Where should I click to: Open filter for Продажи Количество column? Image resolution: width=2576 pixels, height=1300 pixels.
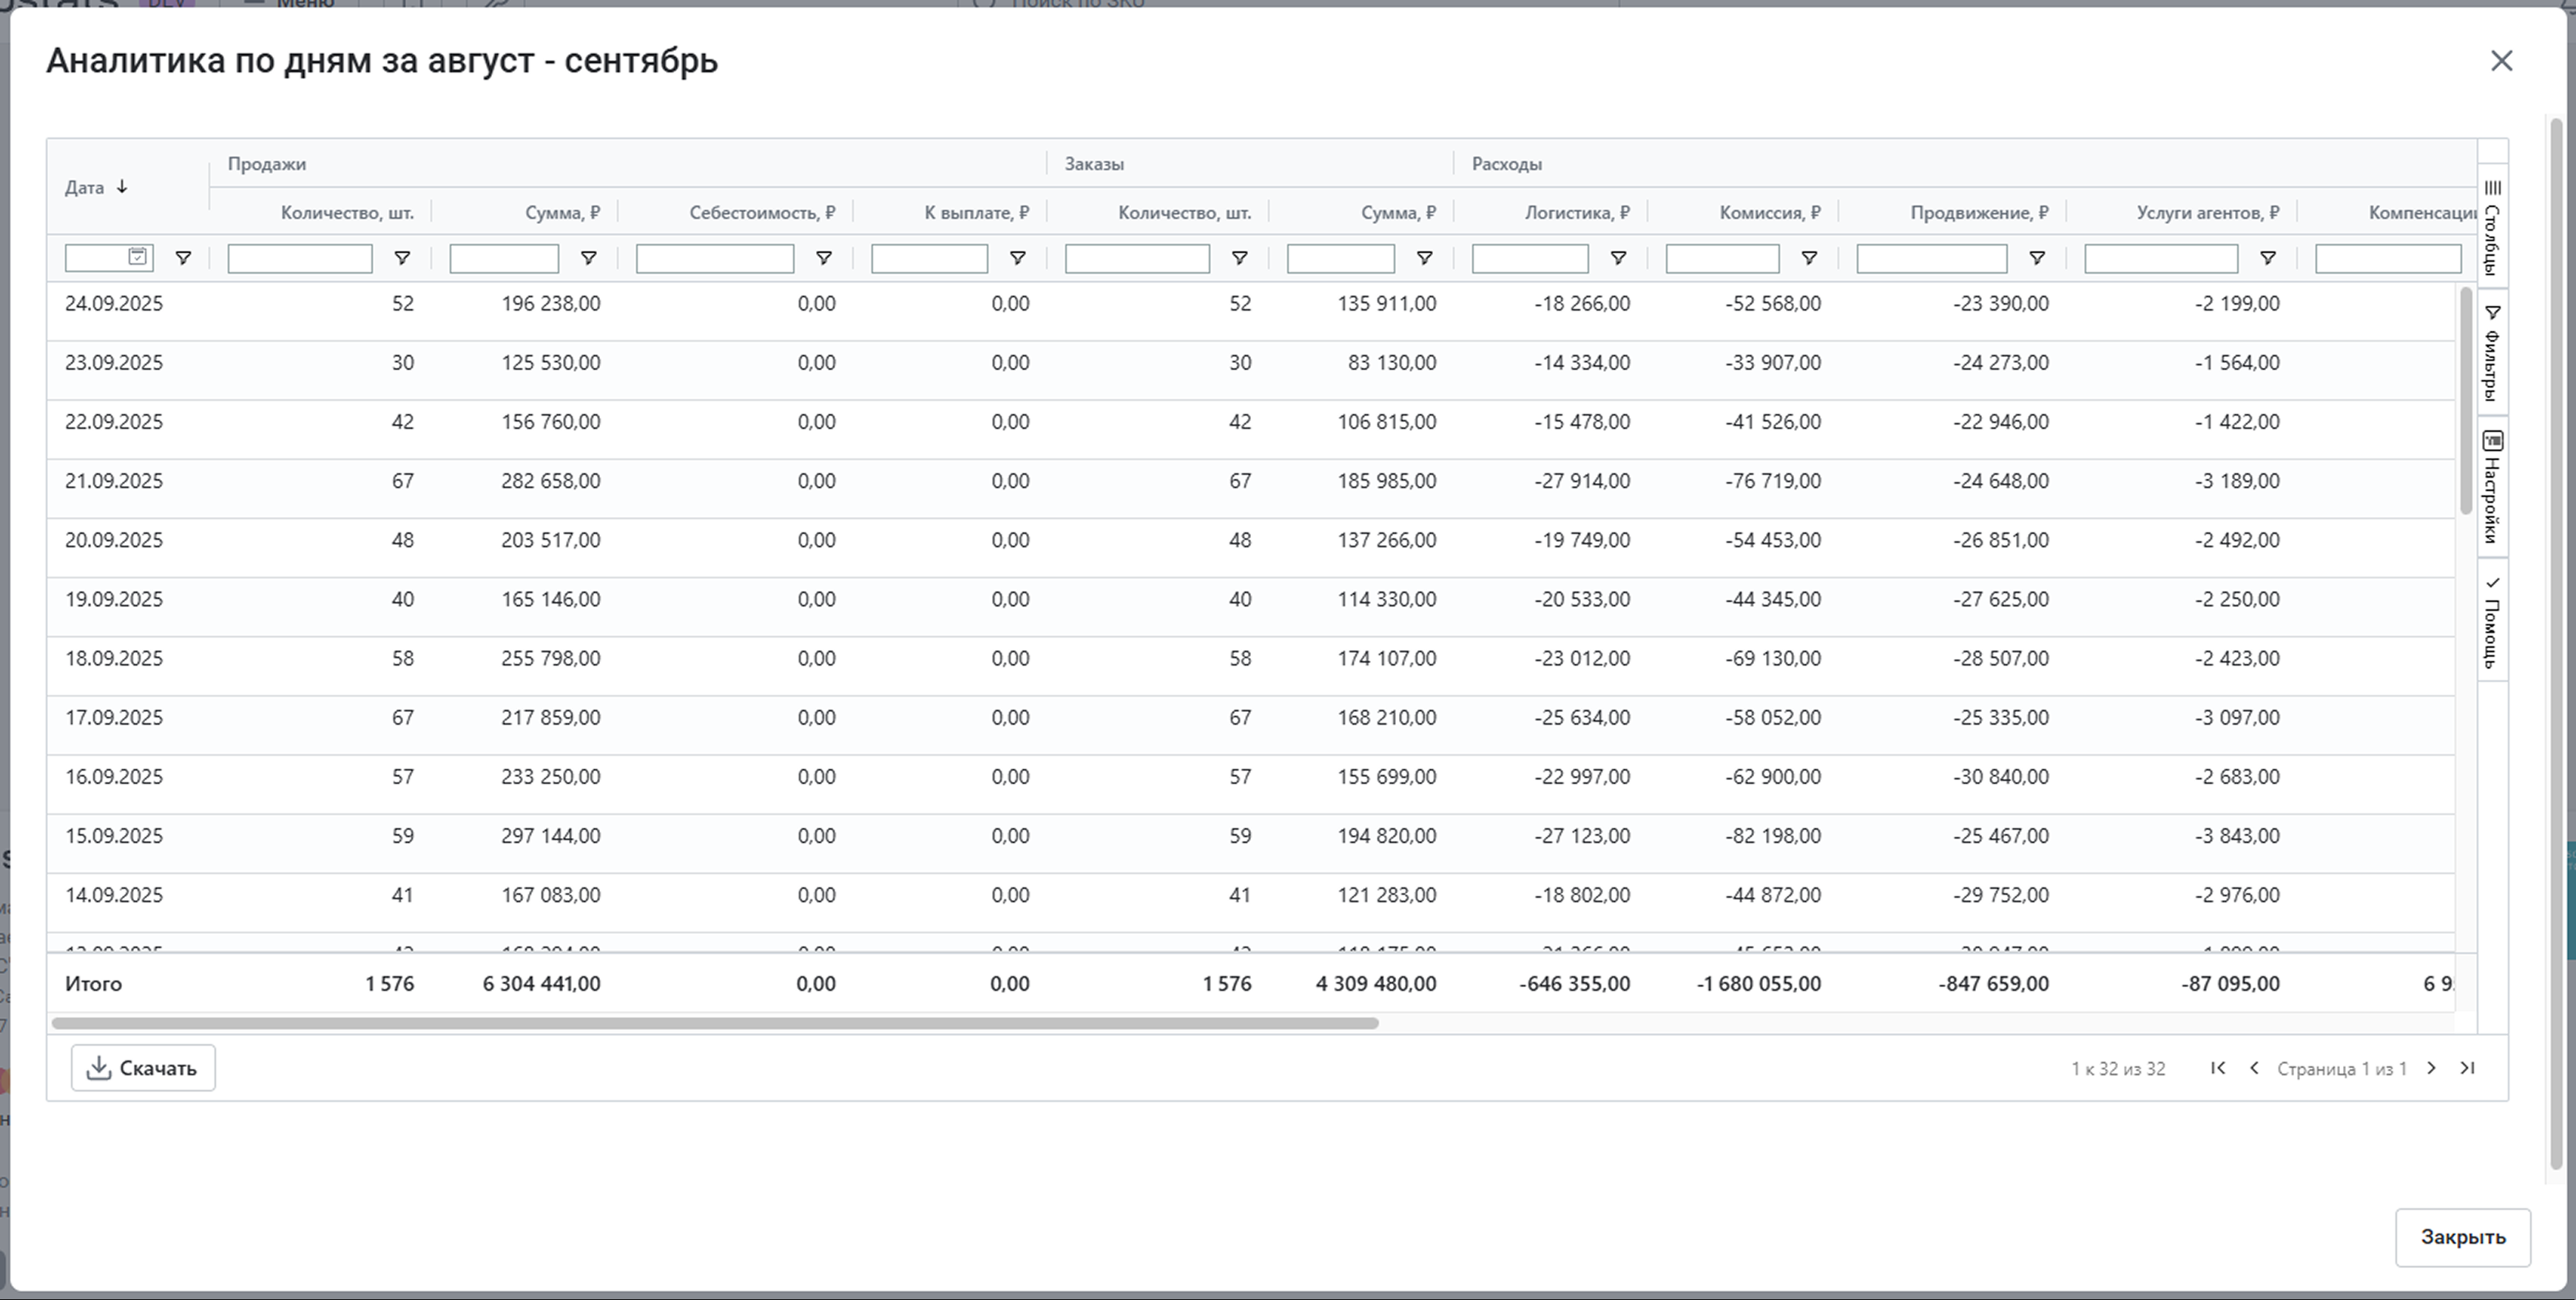402,258
